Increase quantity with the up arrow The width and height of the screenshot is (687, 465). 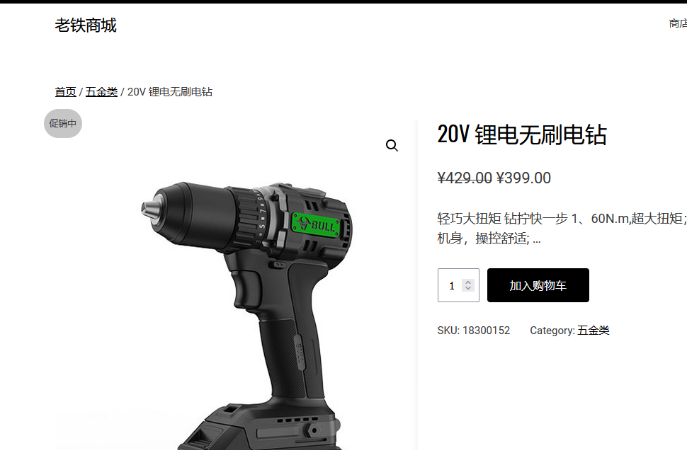[x=468, y=282]
